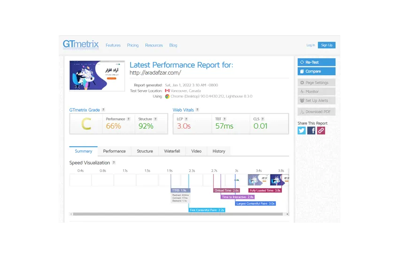Open the Pricing menu item
This screenshot has height=258, width=399.
pyautogui.click(x=133, y=46)
